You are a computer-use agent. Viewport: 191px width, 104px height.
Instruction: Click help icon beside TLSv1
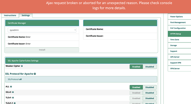pos(13,98)
